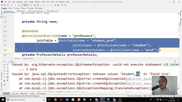Image resolution: width=182 pixels, height=102 pixels.
Task: Hide the Run panel with minimize icon
Action: [178, 61]
